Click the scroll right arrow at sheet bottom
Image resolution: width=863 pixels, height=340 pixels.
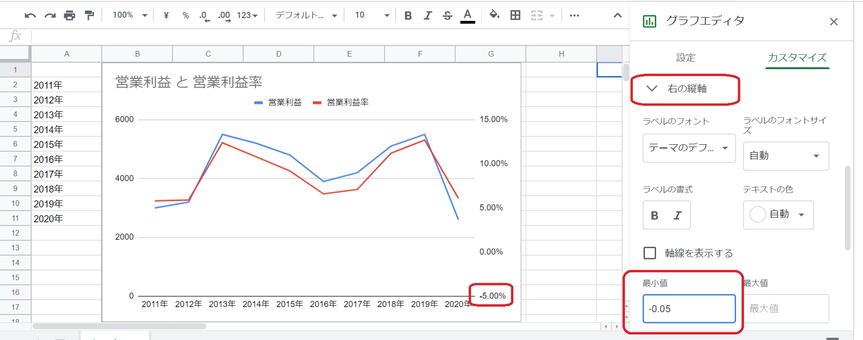[x=617, y=327]
